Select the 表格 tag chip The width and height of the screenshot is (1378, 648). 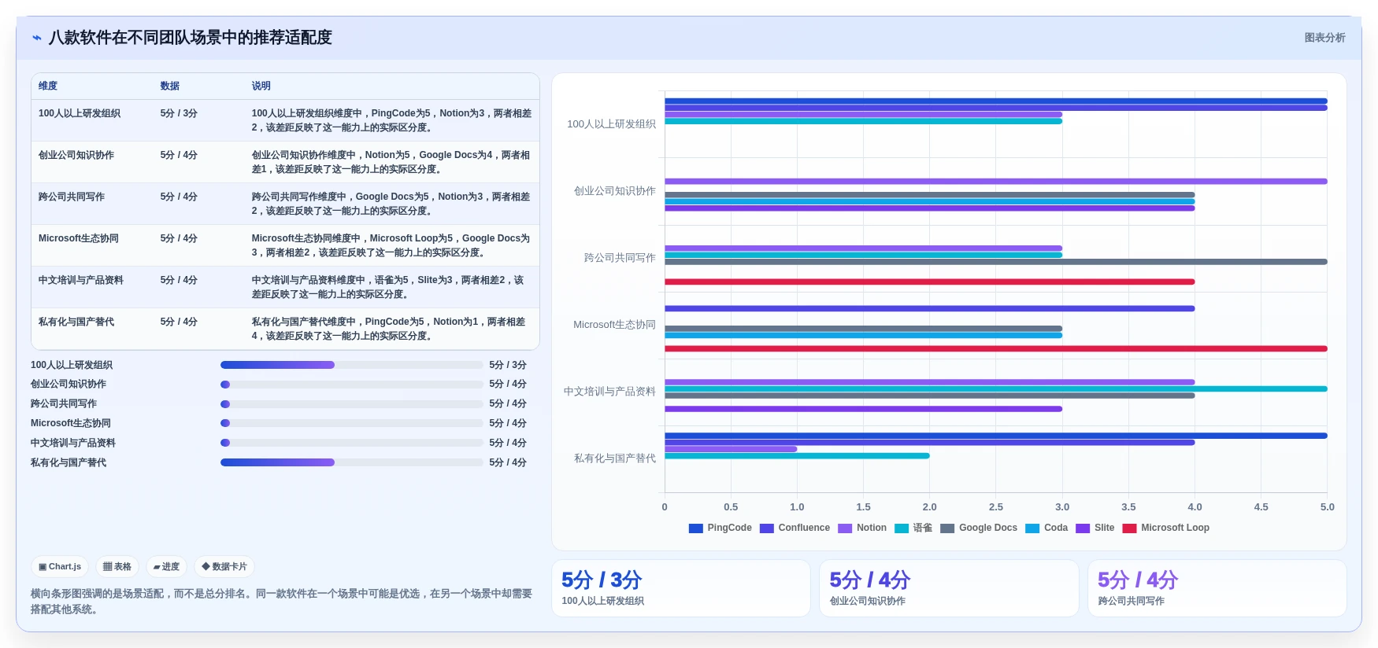coord(117,567)
